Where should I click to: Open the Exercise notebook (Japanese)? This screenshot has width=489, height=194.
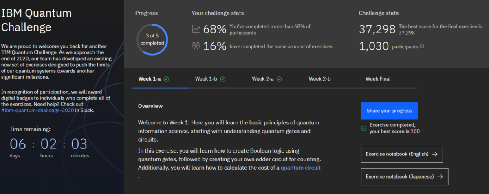(404, 177)
